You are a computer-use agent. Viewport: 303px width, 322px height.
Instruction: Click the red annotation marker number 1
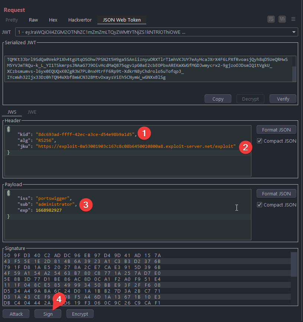click(144, 133)
